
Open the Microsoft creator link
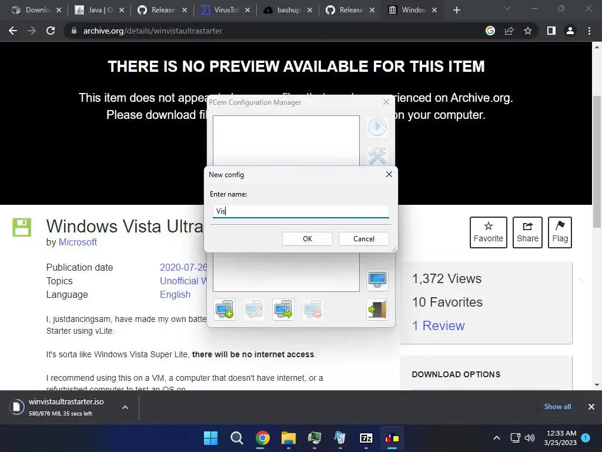click(x=78, y=242)
